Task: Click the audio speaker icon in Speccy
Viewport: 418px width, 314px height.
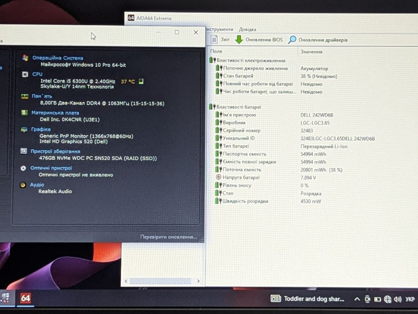Action: (x=23, y=185)
